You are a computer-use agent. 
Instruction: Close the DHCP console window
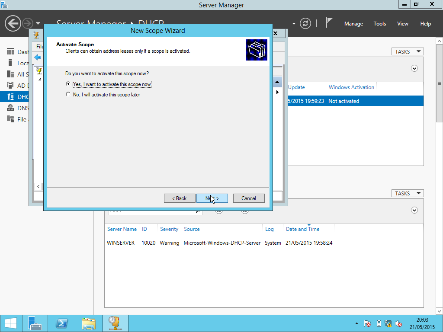[x=275, y=33]
